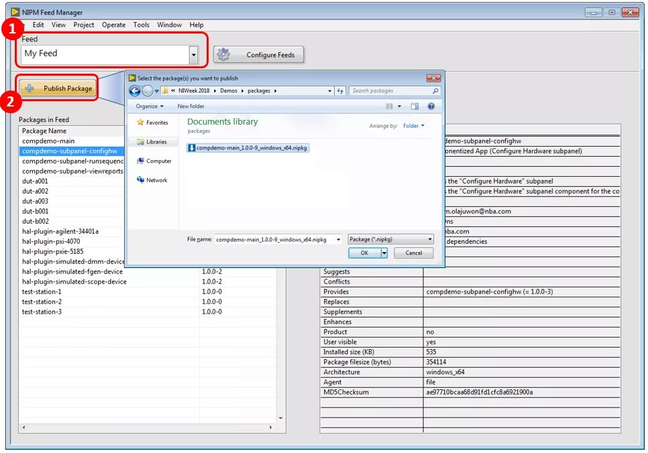Click the plus icon on Publish Package
Screen dimensions: 648x453
pos(30,88)
